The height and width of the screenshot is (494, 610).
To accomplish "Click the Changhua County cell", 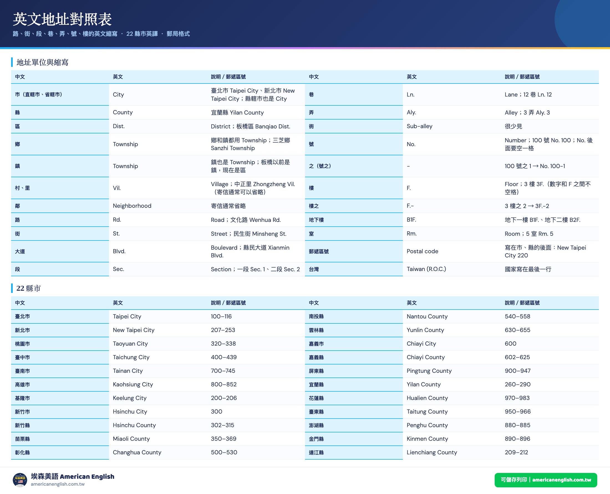I will pyautogui.click(x=158, y=452).
